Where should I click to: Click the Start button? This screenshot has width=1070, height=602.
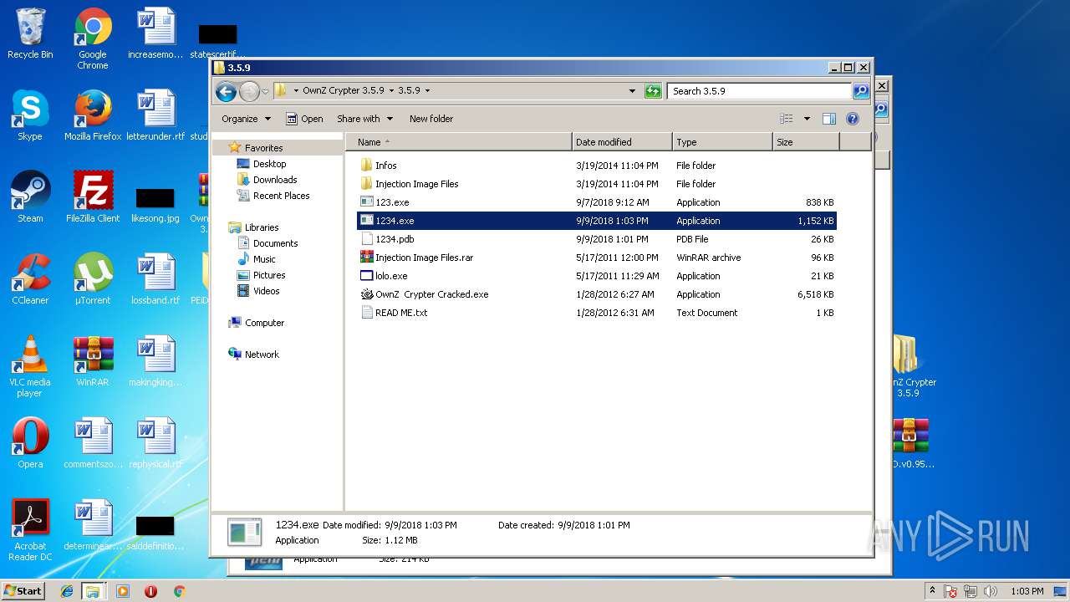(x=23, y=591)
